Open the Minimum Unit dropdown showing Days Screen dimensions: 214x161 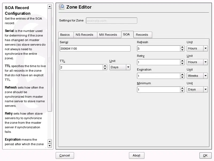197,89
